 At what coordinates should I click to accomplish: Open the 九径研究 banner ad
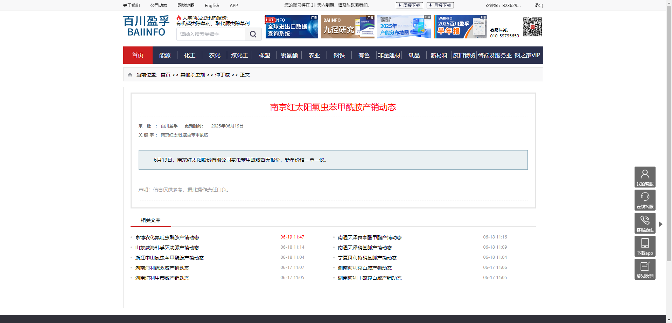348,27
